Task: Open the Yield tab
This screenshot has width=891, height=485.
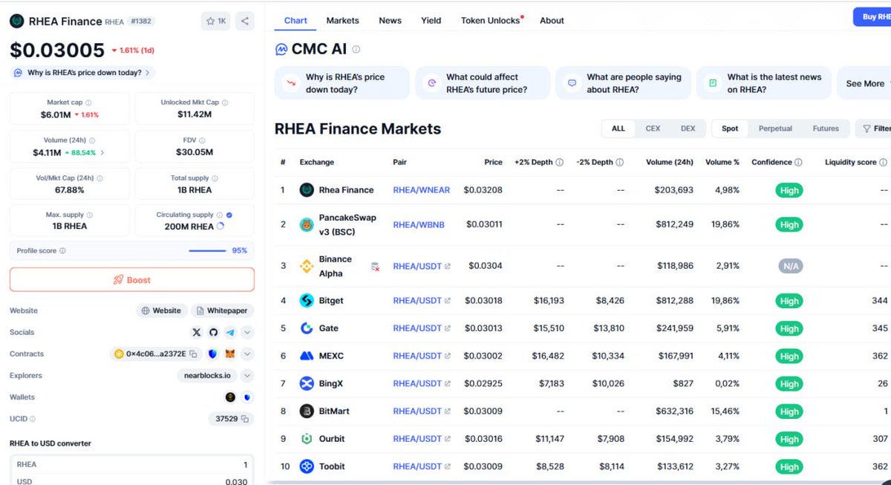Action: coord(431,20)
